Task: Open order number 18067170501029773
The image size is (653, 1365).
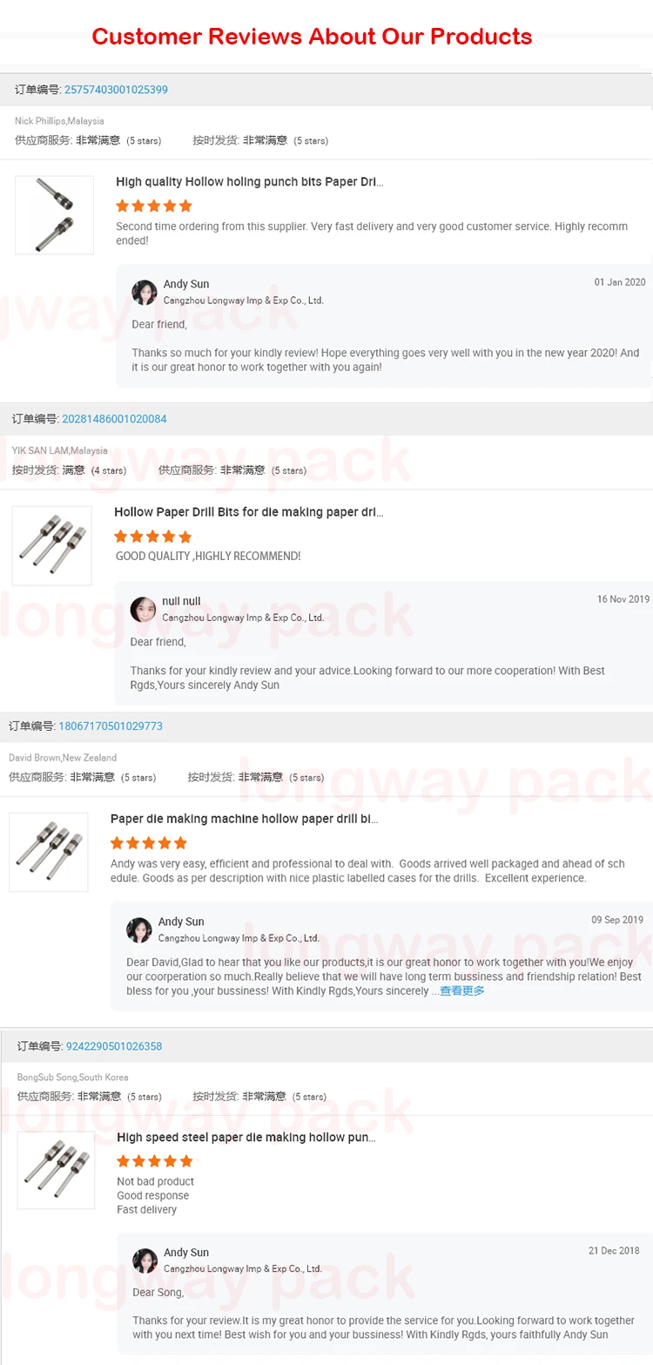Action: pyautogui.click(x=111, y=726)
